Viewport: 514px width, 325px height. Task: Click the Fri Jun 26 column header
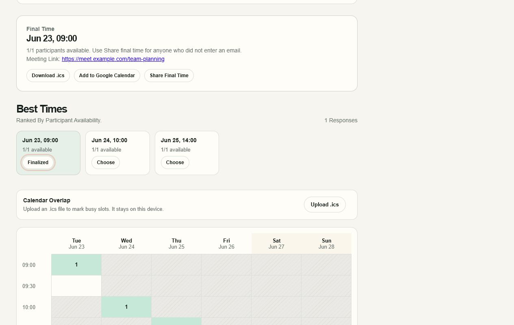[x=226, y=244]
